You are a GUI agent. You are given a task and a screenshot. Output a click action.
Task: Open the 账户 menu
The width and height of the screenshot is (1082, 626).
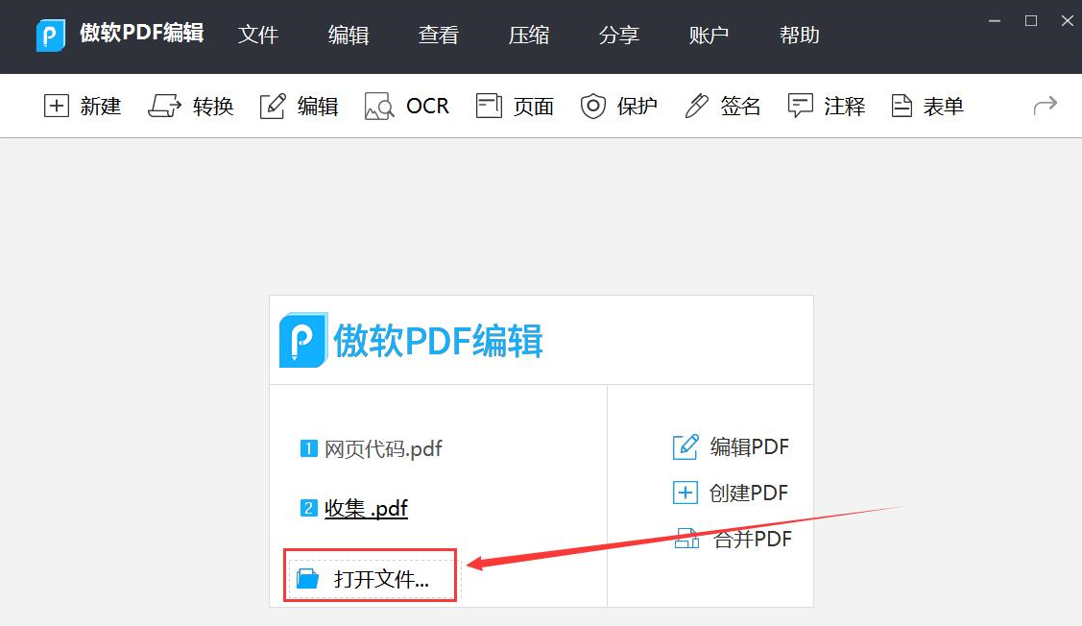click(709, 36)
